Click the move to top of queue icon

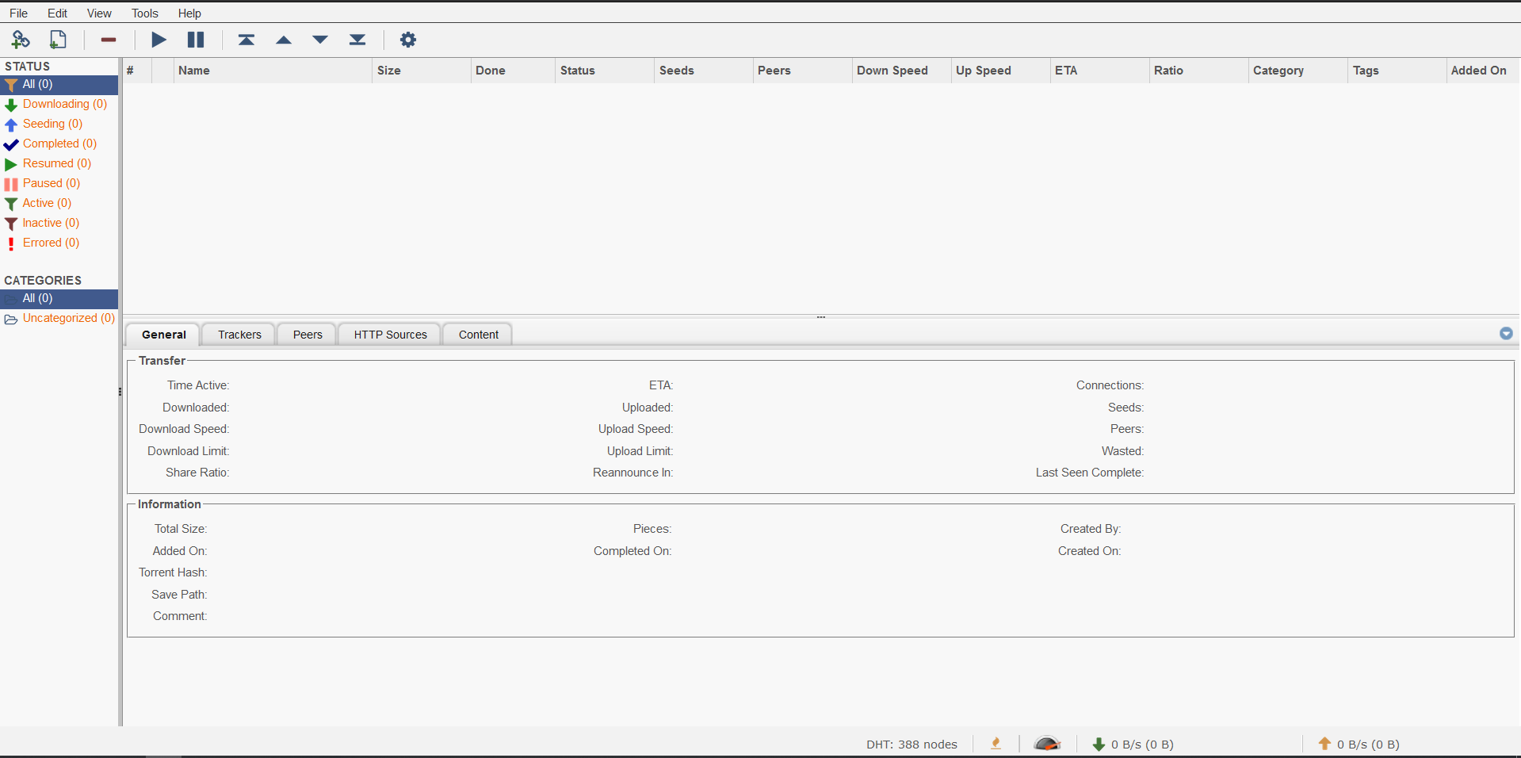point(246,40)
